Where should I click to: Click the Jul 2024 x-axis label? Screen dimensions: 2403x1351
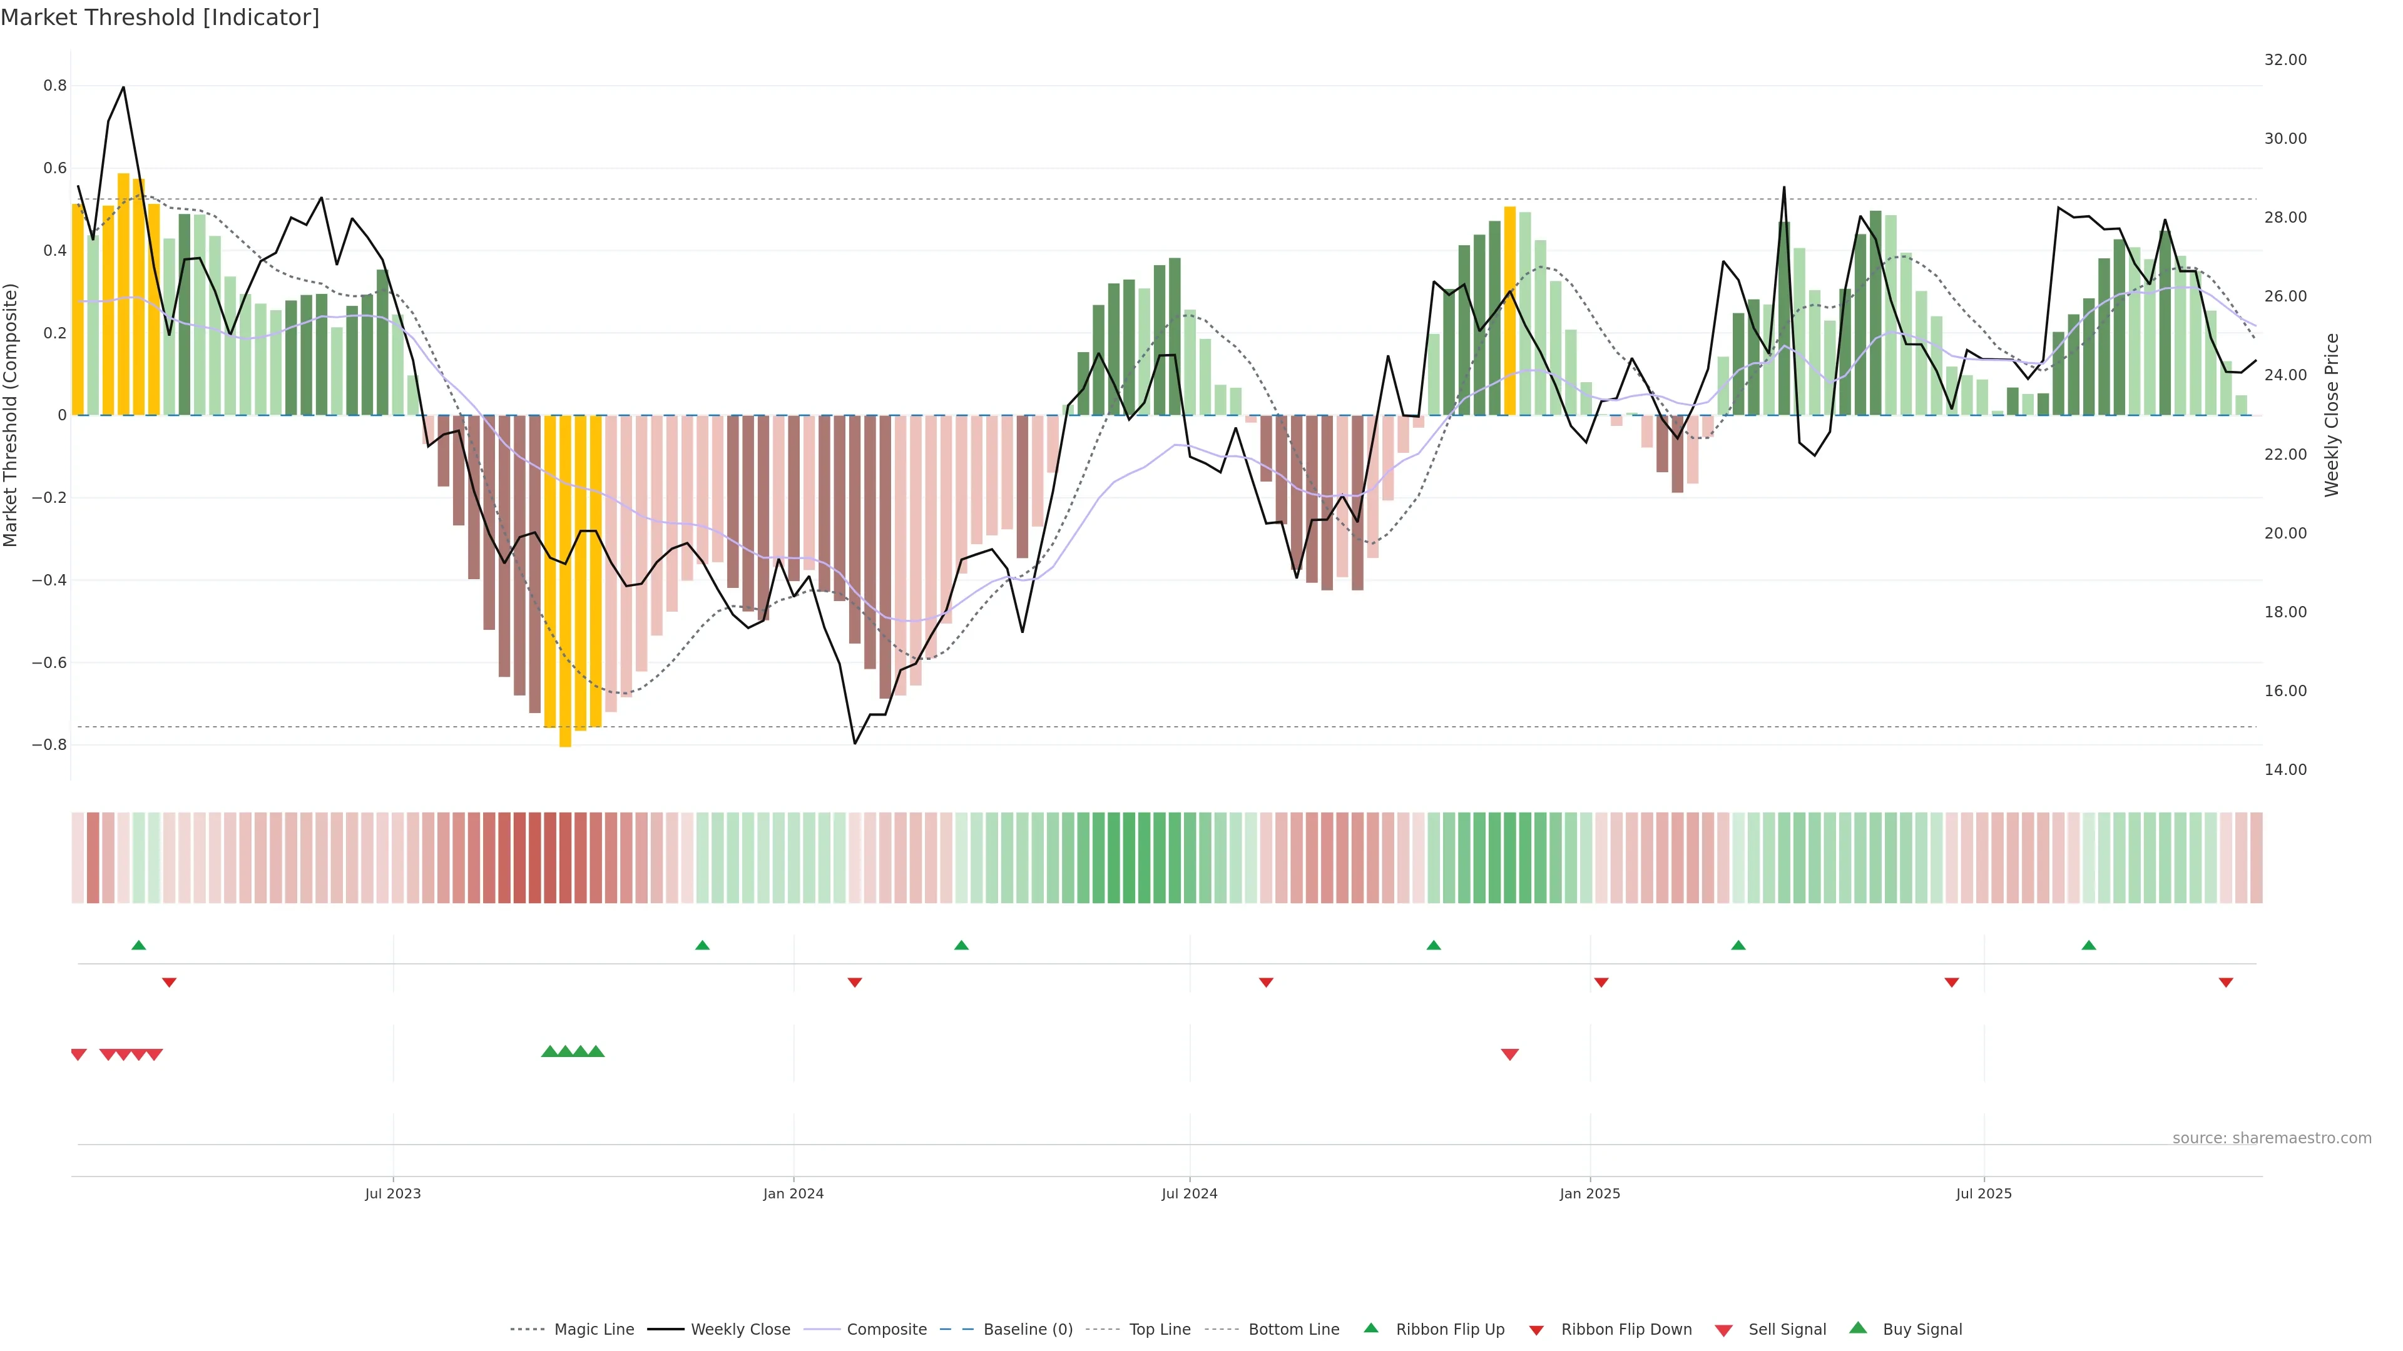1190,1193
